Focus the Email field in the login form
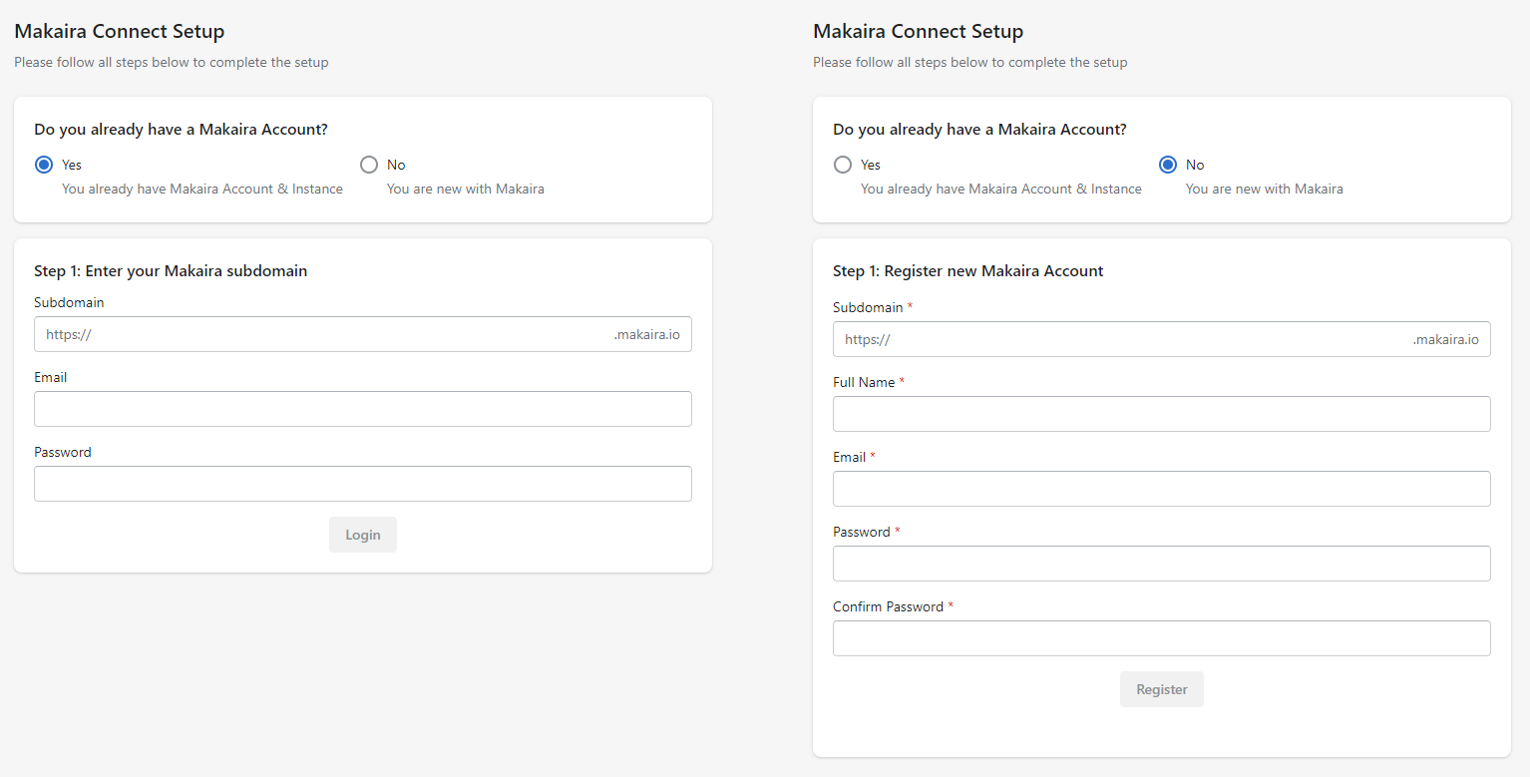 point(362,409)
